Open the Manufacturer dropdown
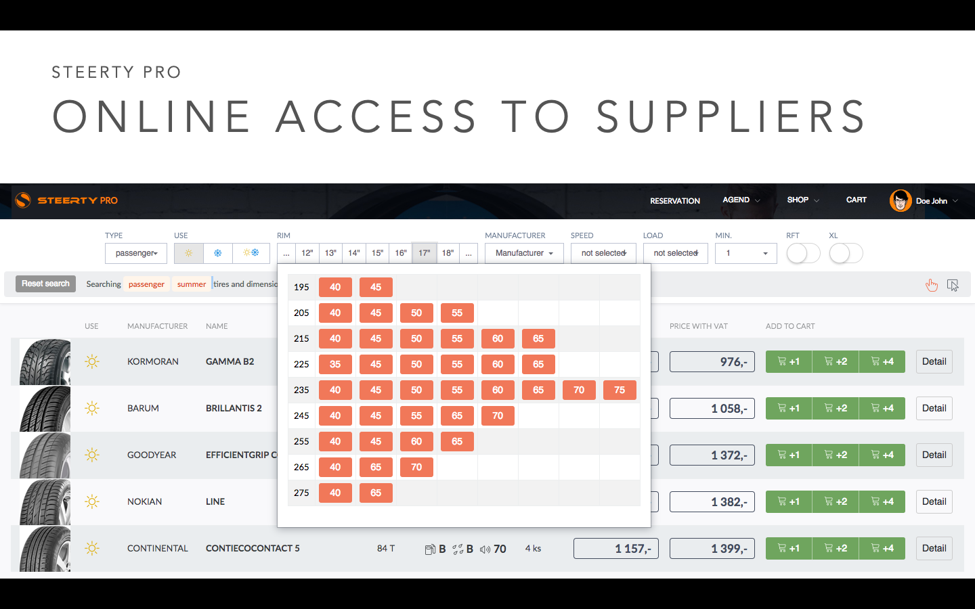 pos(524,253)
